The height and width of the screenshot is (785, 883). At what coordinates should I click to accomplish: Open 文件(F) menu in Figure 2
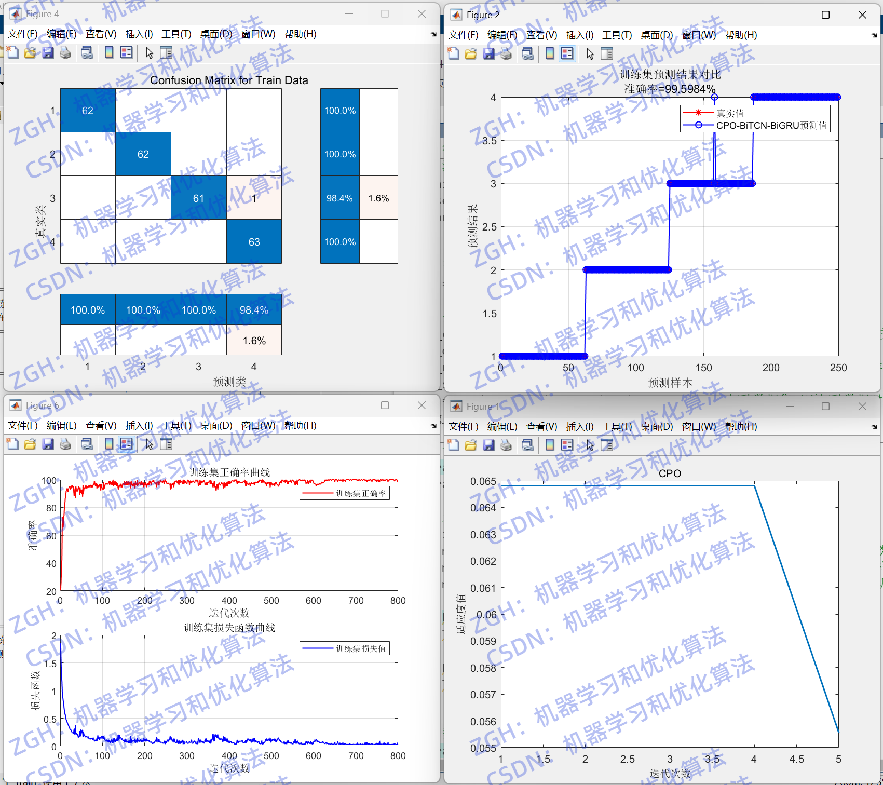464,35
